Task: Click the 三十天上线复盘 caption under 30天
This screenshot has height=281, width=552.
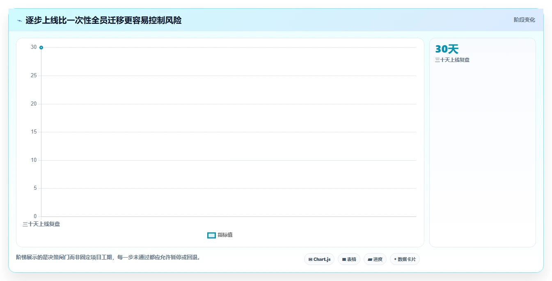Action: tap(452, 60)
